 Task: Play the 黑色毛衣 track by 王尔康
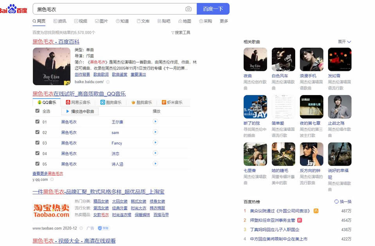(x=155, y=122)
